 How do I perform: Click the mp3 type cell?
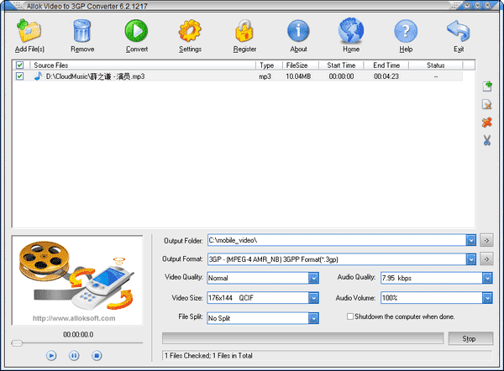[265, 76]
